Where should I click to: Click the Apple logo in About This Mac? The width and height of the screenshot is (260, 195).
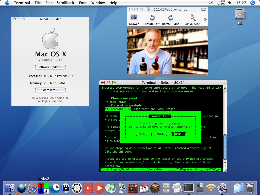50,38
